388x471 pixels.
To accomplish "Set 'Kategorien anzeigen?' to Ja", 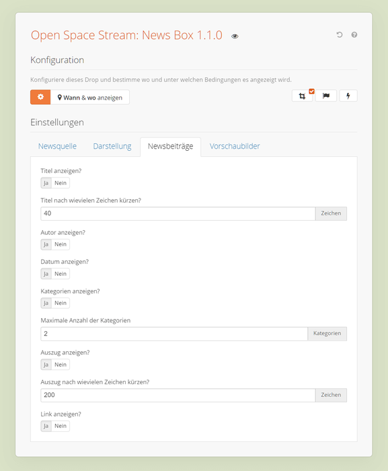I will point(46,303).
